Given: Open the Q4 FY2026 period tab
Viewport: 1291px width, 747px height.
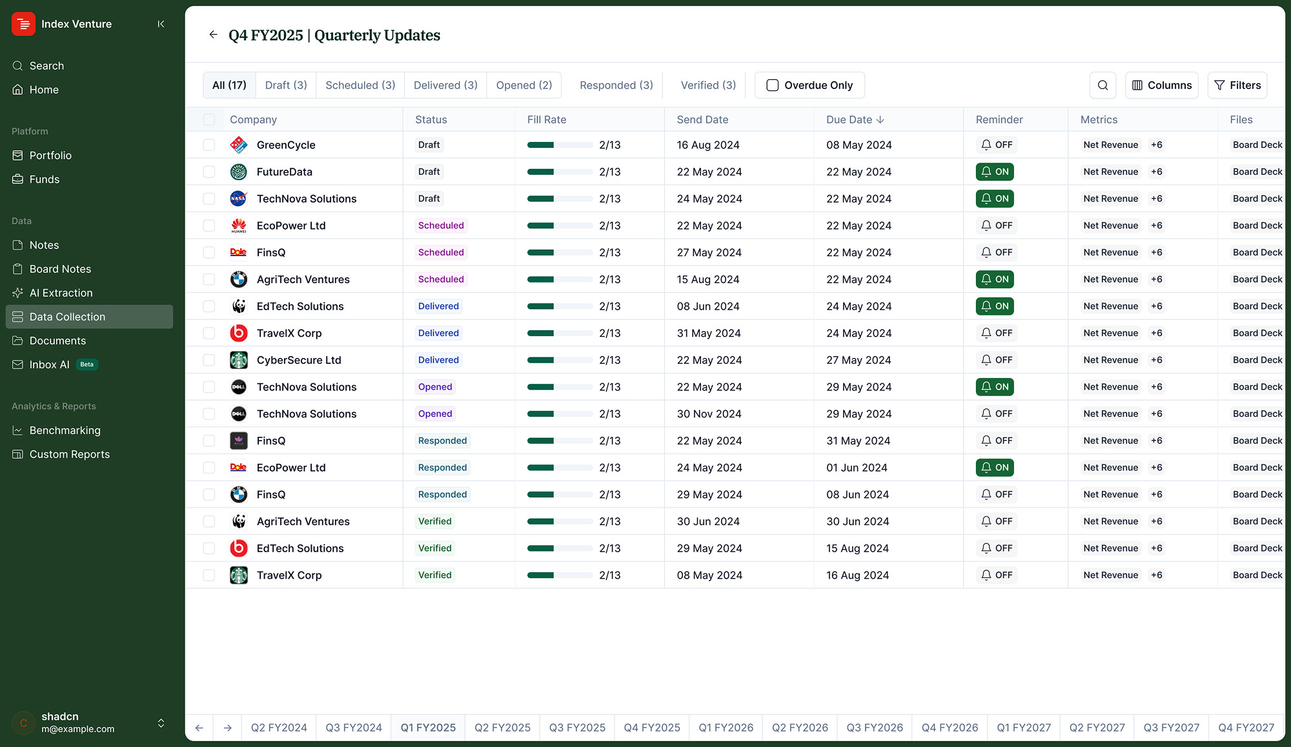Looking at the screenshot, I should (x=950, y=728).
